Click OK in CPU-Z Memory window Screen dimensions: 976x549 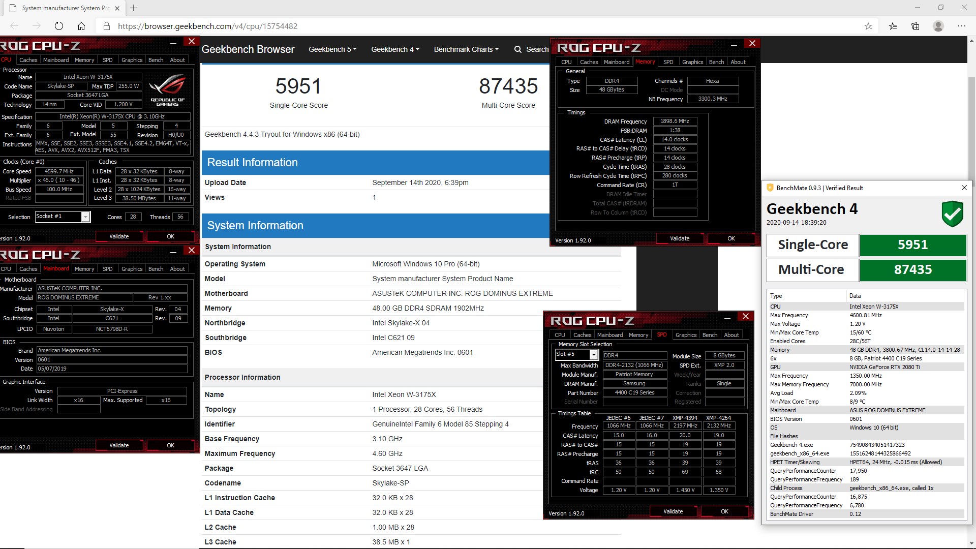(x=731, y=238)
